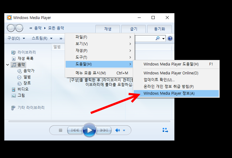Choose Windows Media Player Online(O)
This screenshot has width=232, height=158.
tap(176, 73)
